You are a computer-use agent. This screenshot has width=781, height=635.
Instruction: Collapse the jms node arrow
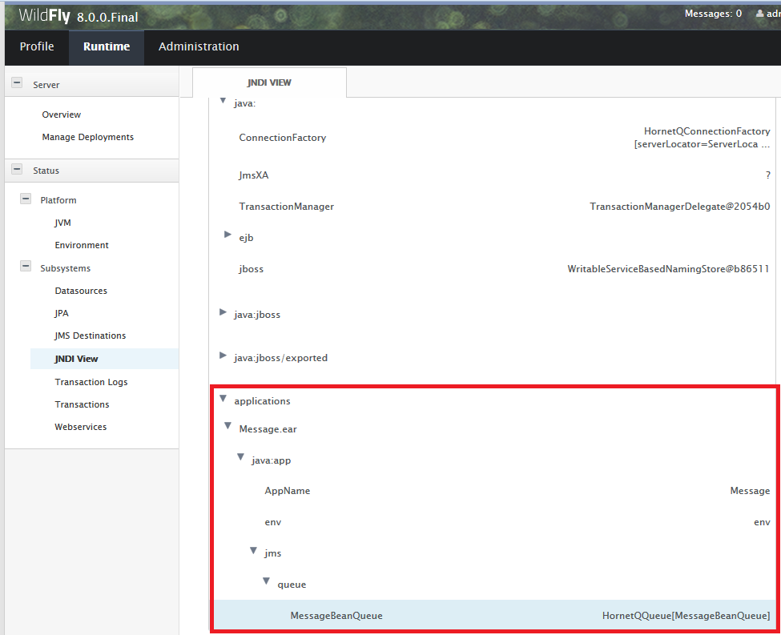pyautogui.click(x=254, y=550)
